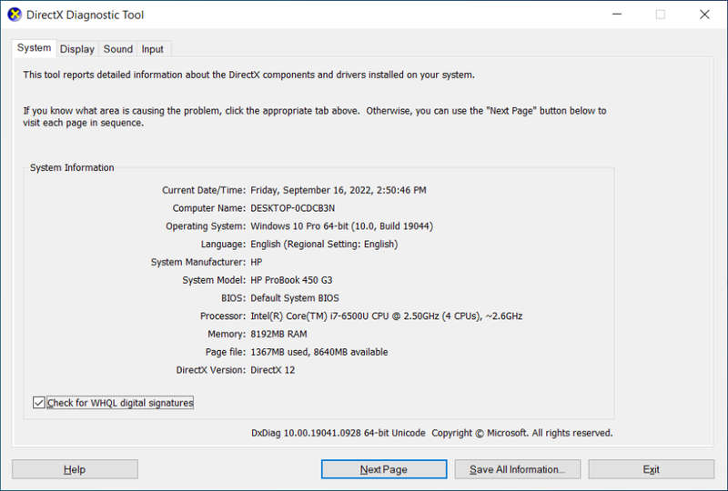Image resolution: width=728 pixels, height=491 pixels.
Task: Go to Next Page
Action: 384,470
